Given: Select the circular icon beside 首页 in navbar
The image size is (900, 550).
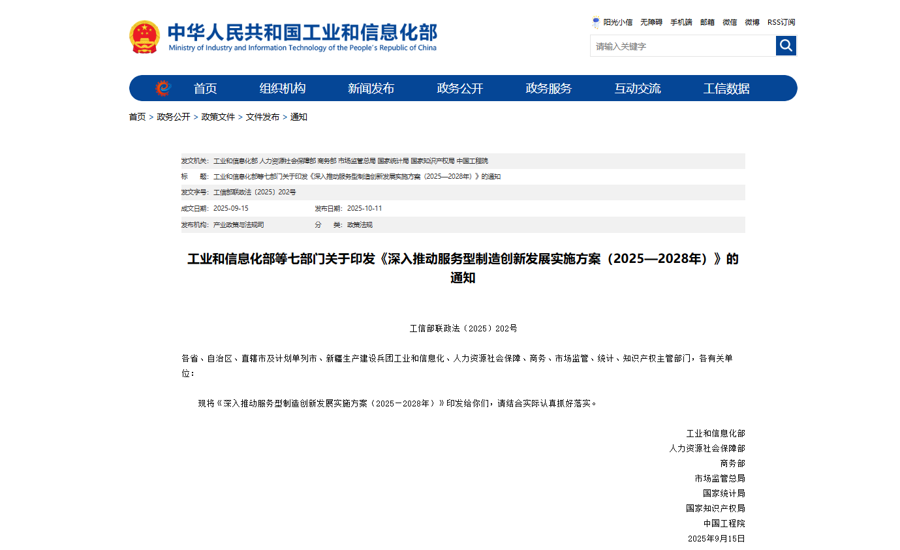Looking at the screenshot, I should 163,87.
